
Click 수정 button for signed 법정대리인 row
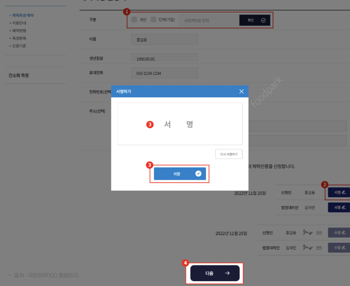(339, 248)
